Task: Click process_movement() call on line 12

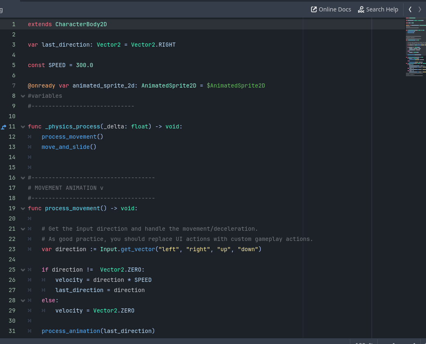Action: tap(72, 137)
